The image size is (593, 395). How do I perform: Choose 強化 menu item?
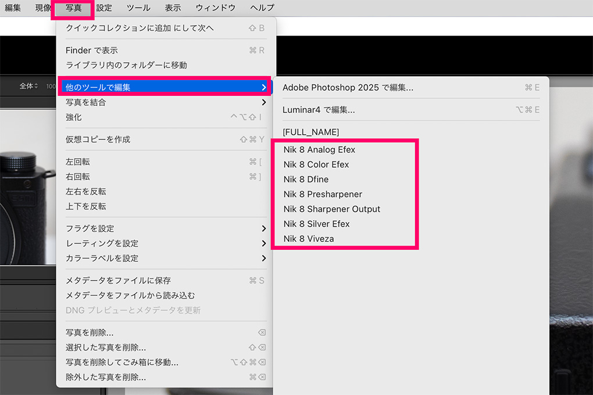166,117
